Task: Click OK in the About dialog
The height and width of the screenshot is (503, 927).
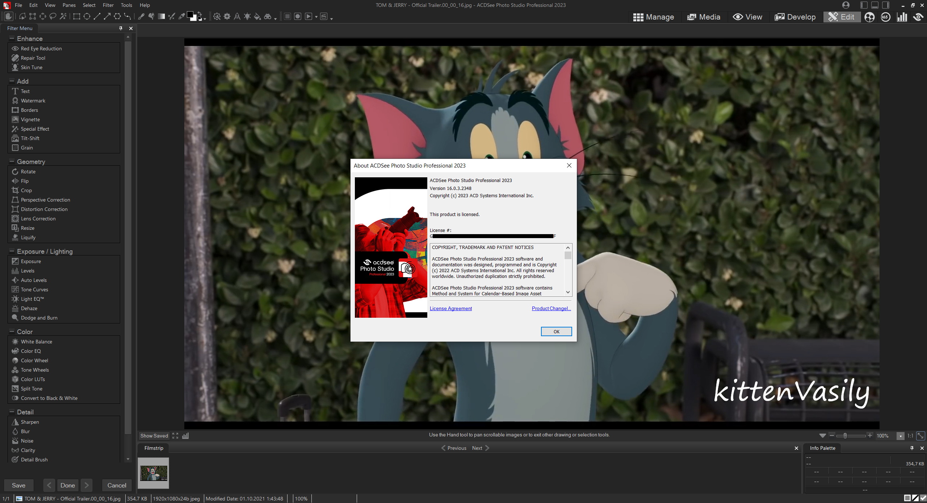Action: tap(556, 331)
